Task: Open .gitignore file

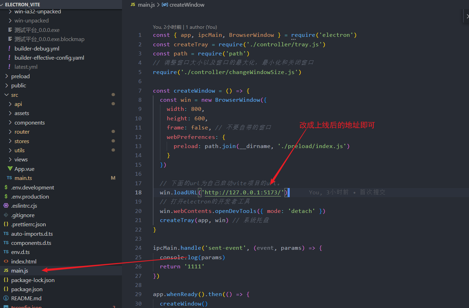Action: [23, 215]
